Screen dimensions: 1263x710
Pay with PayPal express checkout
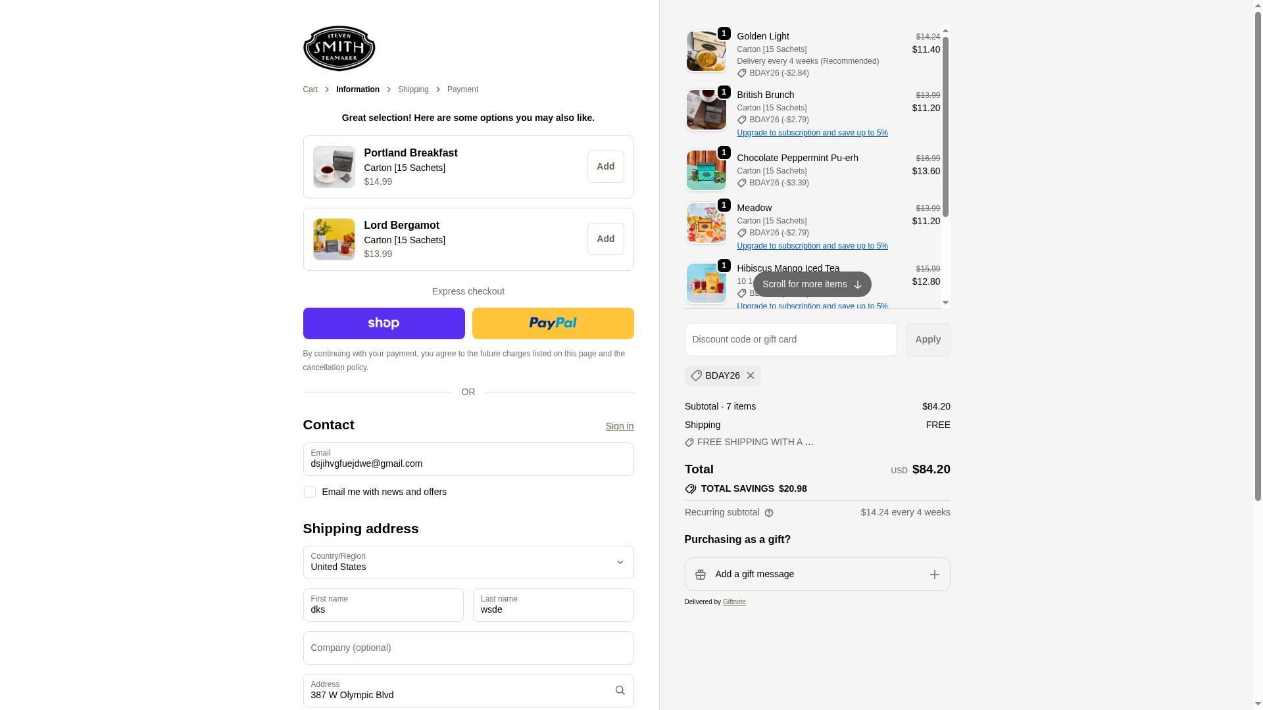click(x=553, y=323)
